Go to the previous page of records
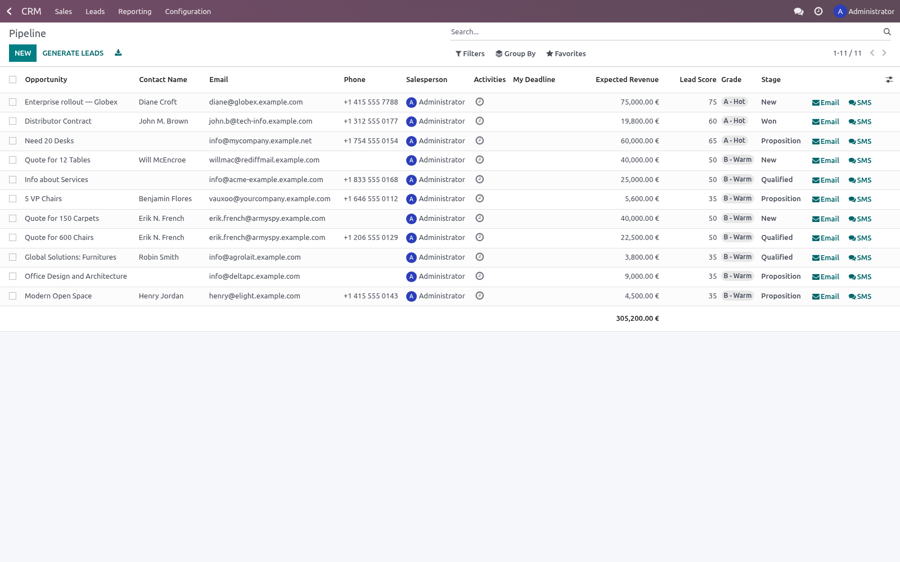This screenshot has width=900, height=562. pyautogui.click(x=872, y=53)
